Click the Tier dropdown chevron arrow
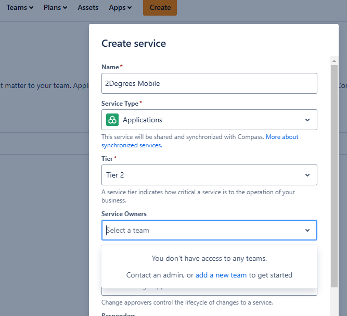The image size is (347, 316). 307,175
